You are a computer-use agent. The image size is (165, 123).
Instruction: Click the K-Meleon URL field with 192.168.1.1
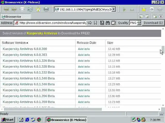coord(85,9)
